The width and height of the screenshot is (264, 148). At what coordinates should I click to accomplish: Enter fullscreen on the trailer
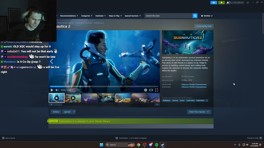(157, 90)
